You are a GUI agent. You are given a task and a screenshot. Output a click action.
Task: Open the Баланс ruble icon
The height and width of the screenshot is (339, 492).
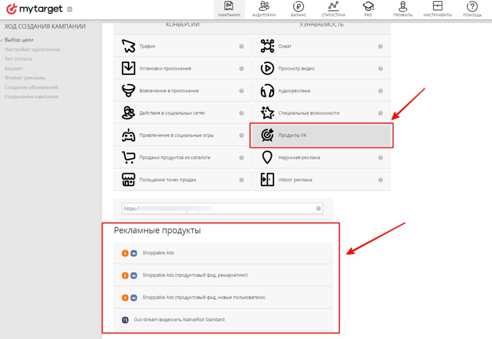click(x=298, y=6)
